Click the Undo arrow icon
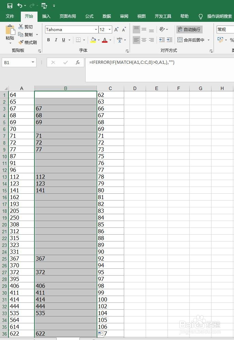This screenshot has width=234, height=340. pyautogui.click(x=20, y=6)
